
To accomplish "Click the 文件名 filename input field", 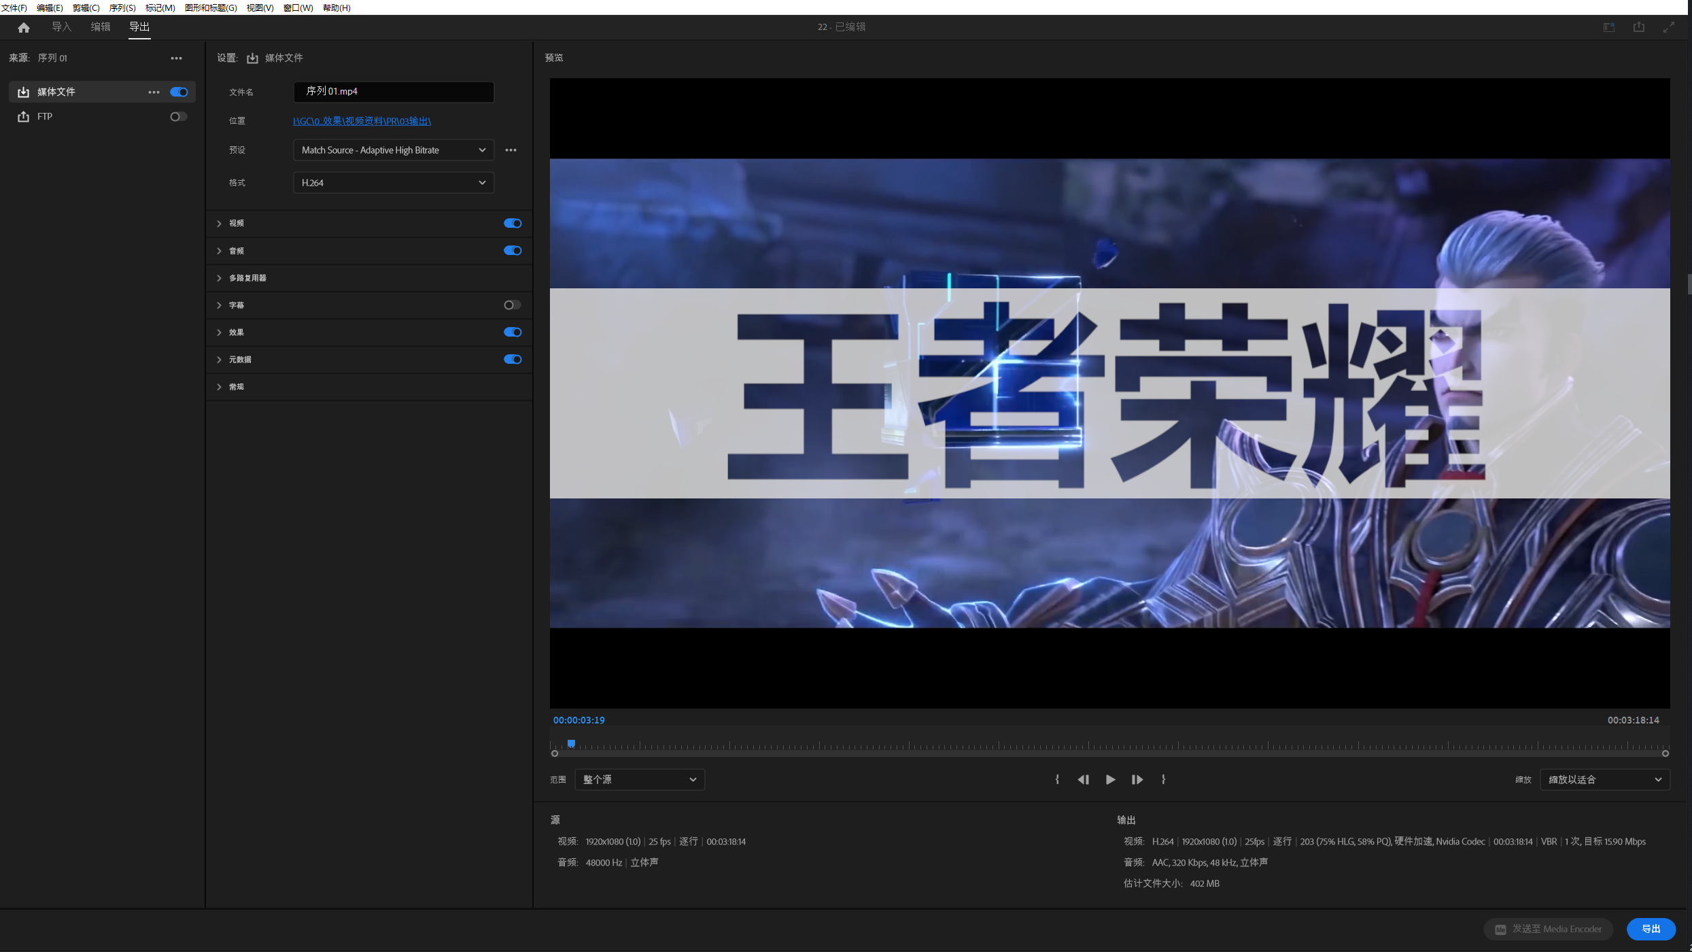I will coord(393,92).
